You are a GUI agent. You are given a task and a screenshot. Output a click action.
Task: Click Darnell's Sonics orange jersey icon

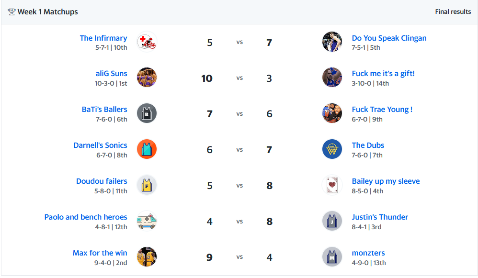click(147, 150)
